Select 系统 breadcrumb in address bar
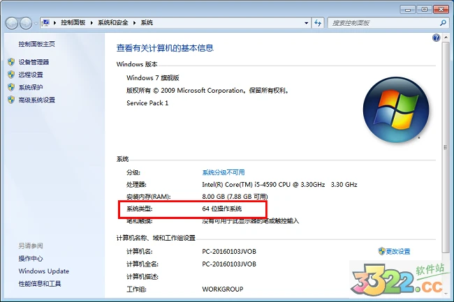 click(x=147, y=22)
